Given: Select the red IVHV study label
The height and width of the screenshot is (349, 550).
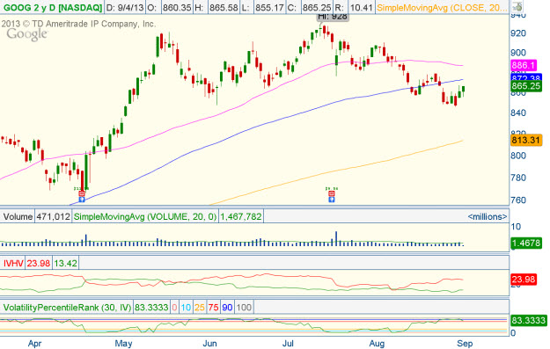Looking at the screenshot, I should point(13,263).
